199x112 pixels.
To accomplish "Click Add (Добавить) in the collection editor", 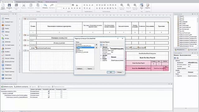I will [80, 68].
